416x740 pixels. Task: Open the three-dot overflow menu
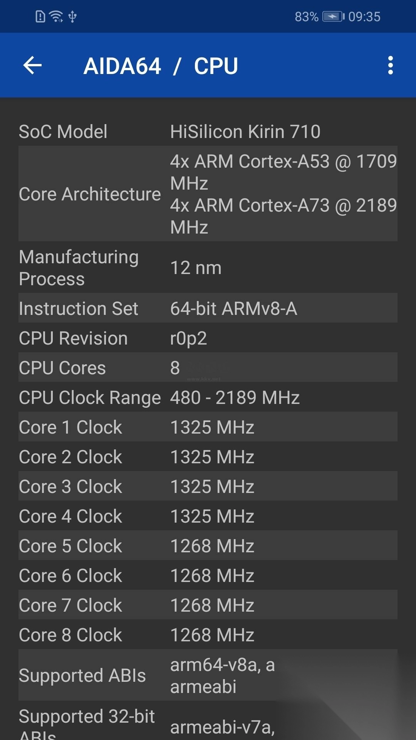tap(390, 65)
